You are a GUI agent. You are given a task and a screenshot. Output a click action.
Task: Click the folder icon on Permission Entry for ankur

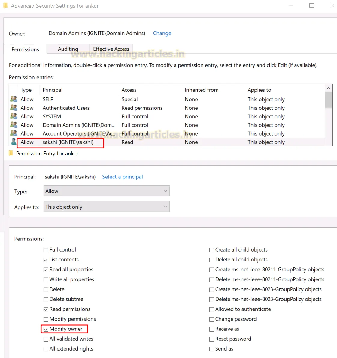click(11, 153)
